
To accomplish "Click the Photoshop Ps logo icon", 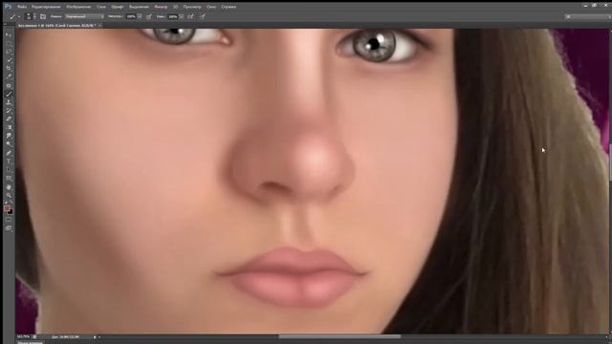I will pos(8,7).
